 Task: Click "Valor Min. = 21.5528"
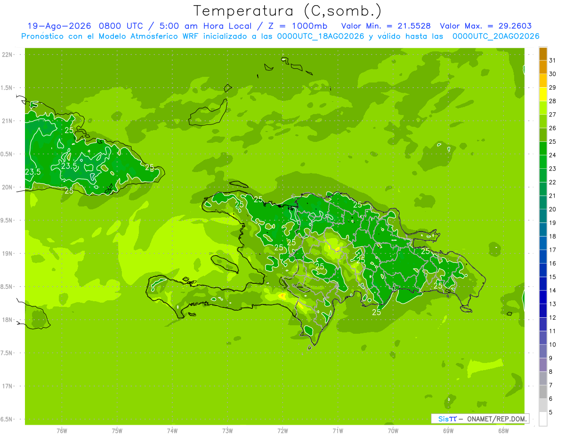click(387, 26)
